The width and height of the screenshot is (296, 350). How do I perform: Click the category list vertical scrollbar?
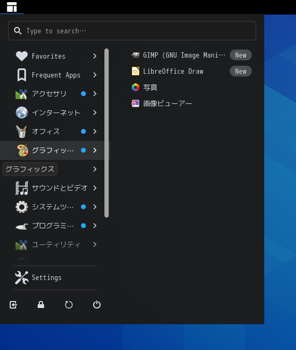[x=107, y=133]
